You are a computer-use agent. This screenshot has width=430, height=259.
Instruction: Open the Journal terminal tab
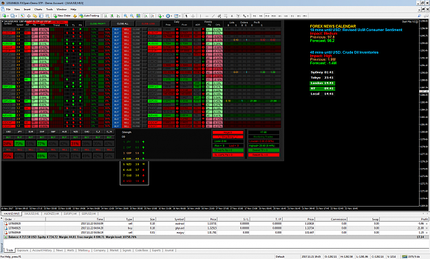click(x=169, y=251)
